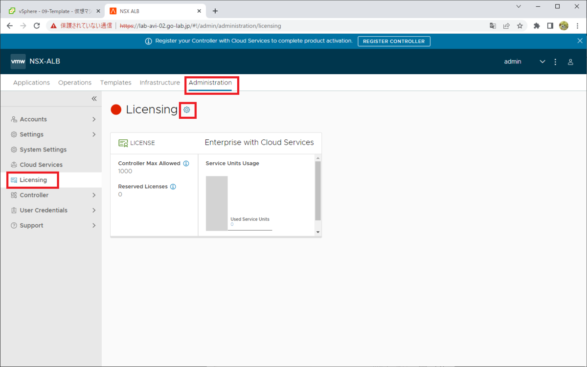The image size is (587, 367).
Task: Click the Accounts icon in the sidebar
Action: [14, 119]
